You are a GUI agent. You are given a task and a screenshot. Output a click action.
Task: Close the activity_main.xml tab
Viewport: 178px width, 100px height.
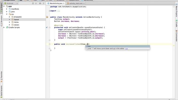[x=84, y=4]
